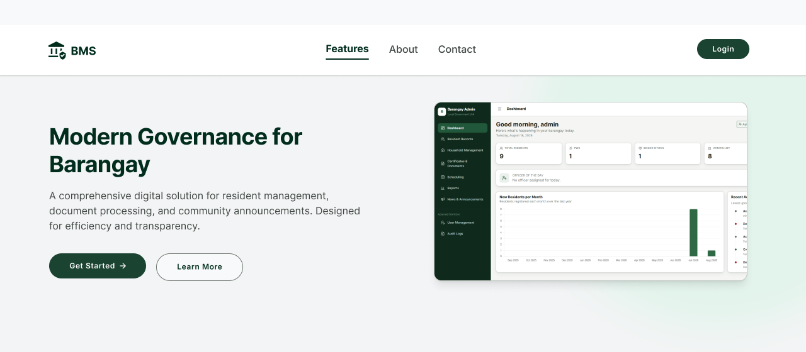The width and height of the screenshot is (806, 352).
Task: Click the "Dashboard" title in preview top bar
Action: point(516,109)
